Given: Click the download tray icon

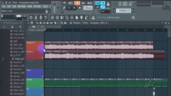Looking at the screenshot, I should click(93, 18).
